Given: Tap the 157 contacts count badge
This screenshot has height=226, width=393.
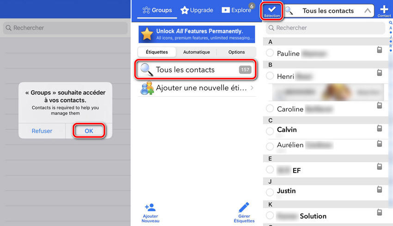Looking at the screenshot, I should click(x=245, y=70).
